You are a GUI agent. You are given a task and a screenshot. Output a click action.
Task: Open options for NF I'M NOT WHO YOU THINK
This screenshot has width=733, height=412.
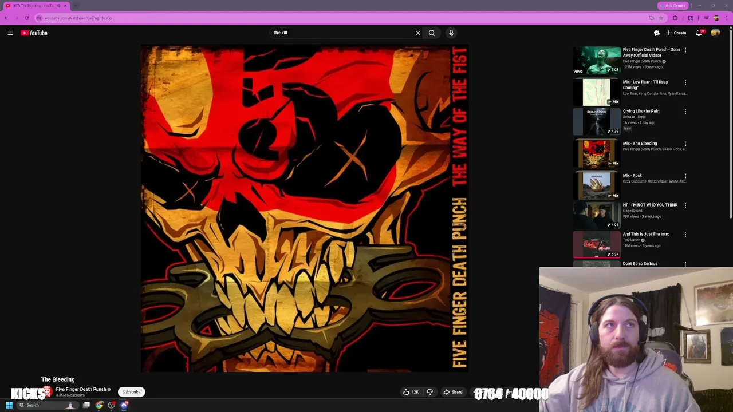click(x=685, y=205)
